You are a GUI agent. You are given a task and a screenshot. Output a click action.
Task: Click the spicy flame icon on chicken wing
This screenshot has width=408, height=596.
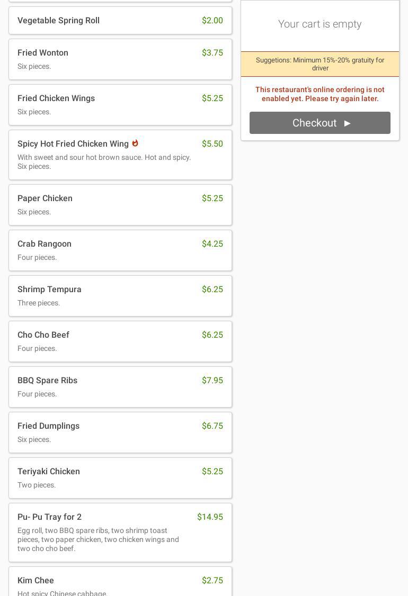click(x=135, y=143)
